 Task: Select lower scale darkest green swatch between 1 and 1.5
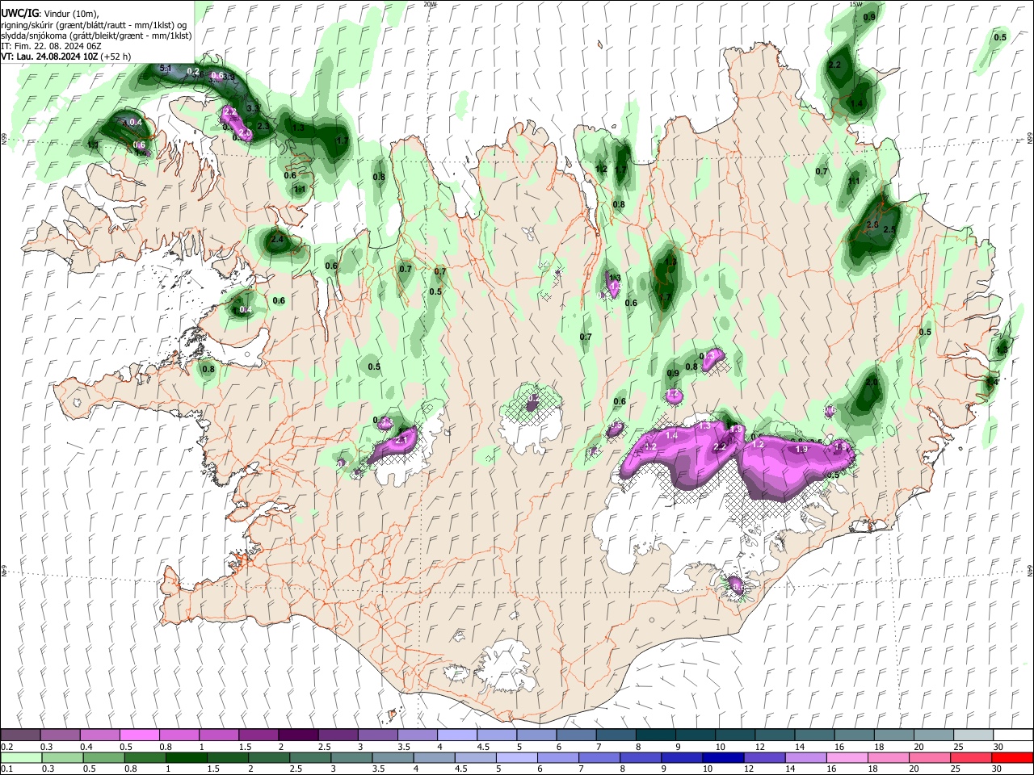[x=184, y=757]
